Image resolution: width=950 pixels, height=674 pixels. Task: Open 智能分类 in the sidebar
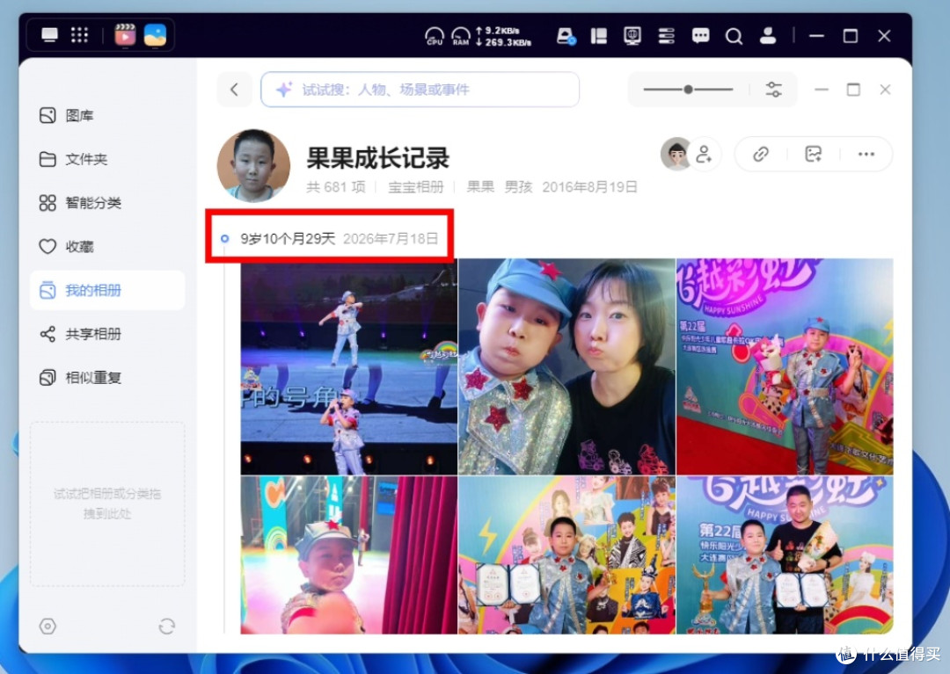pos(106,203)
